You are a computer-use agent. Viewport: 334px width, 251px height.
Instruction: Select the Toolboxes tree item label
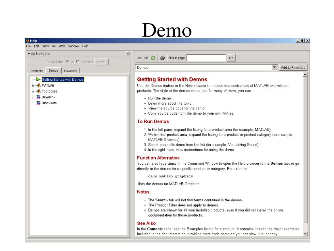click(50, 91)
